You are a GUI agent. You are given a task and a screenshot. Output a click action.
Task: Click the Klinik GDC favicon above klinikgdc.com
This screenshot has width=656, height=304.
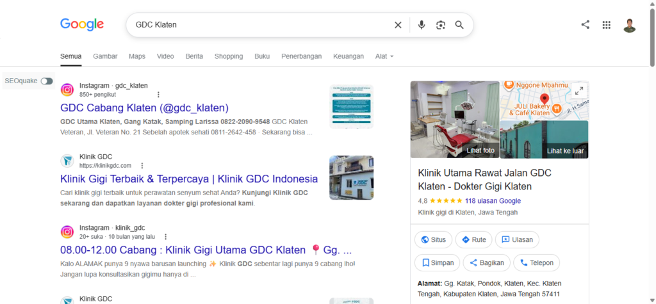(x=67, y=161)
